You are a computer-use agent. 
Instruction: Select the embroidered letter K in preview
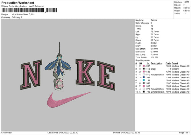(85, 72)
